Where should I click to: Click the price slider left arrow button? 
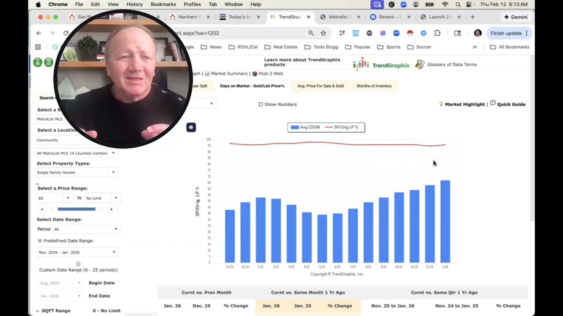point(41,209)
